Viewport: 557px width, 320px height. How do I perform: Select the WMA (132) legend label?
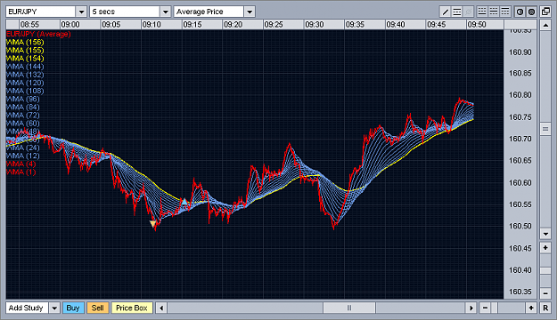[x=25, y=75]
